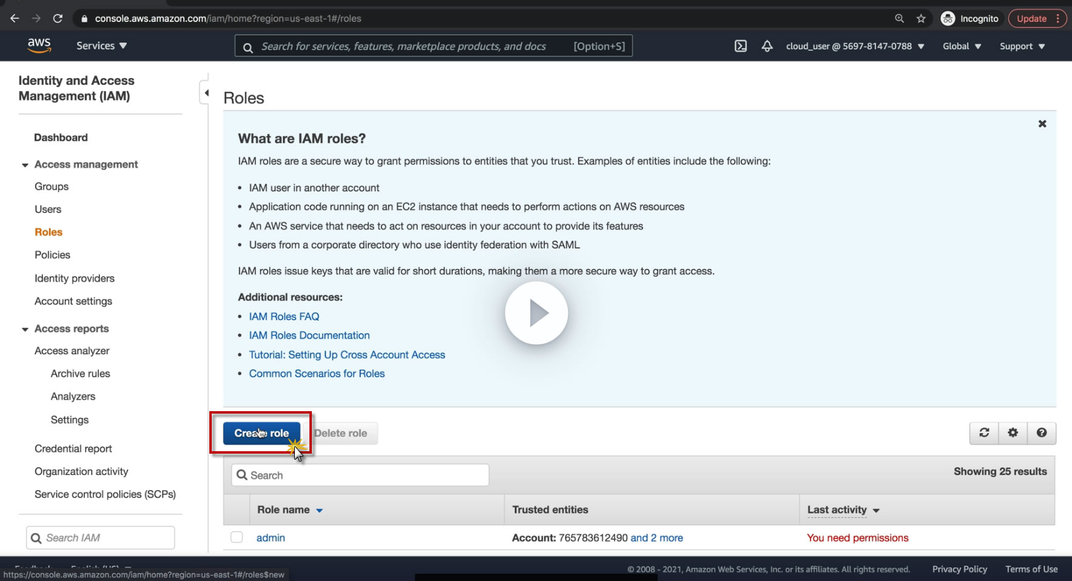Open Access analyzer Settings in the sidebar
This screenshot has width=1072, height=581.
[70, 420]
